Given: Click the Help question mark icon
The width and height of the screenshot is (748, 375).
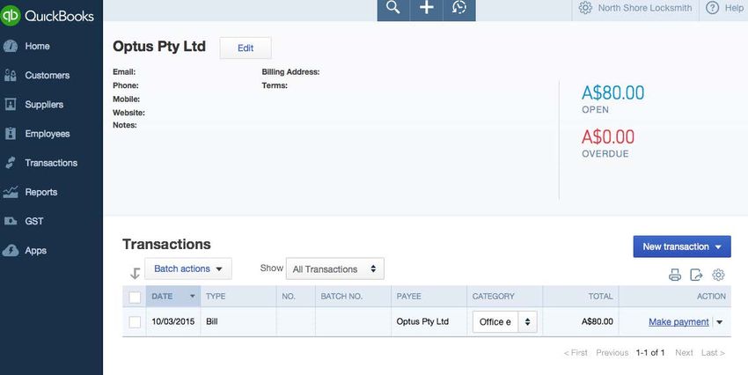Looking at the screenshot, I should pos(712,8).
